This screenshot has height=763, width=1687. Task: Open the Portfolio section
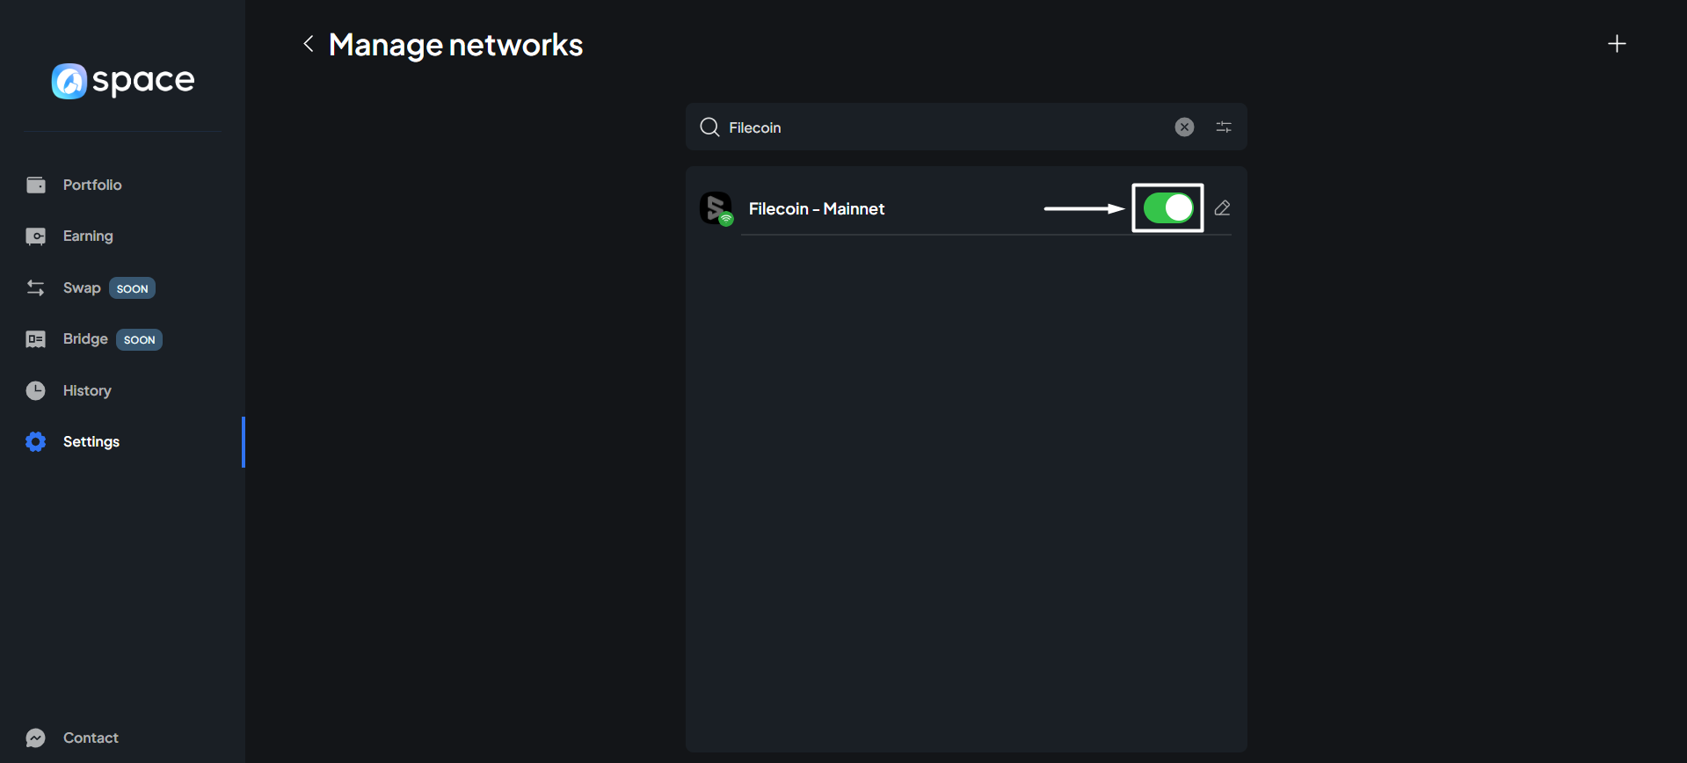(x=91, y=185)
